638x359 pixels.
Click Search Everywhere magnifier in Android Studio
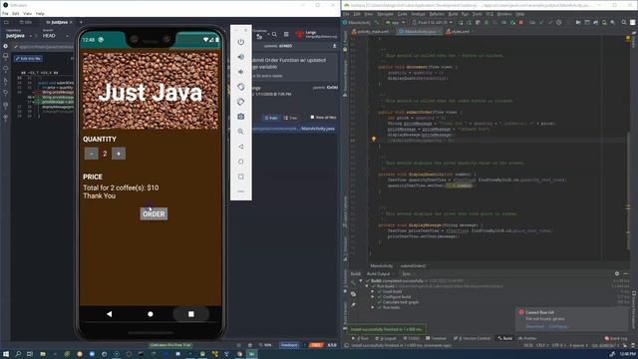pyautogui.click(x=624, y=22)
